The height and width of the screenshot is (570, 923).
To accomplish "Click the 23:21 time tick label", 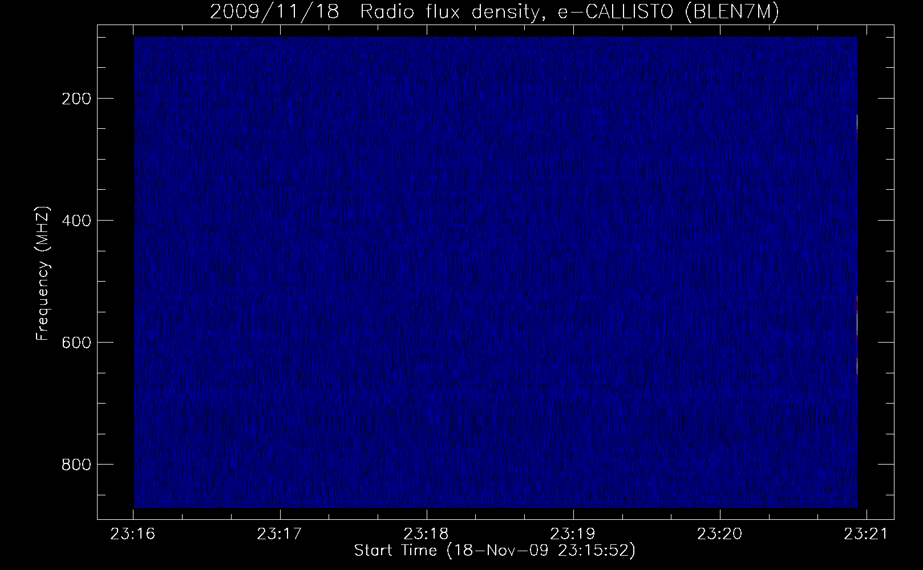I will 867,534.
